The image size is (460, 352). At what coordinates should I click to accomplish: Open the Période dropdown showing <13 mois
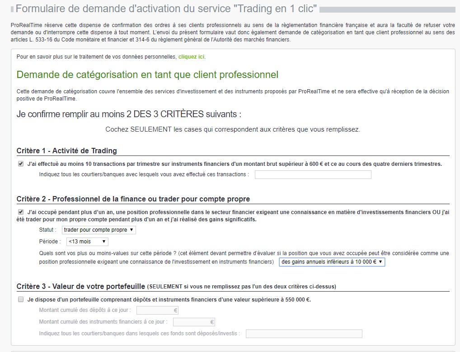coord(87,242)
